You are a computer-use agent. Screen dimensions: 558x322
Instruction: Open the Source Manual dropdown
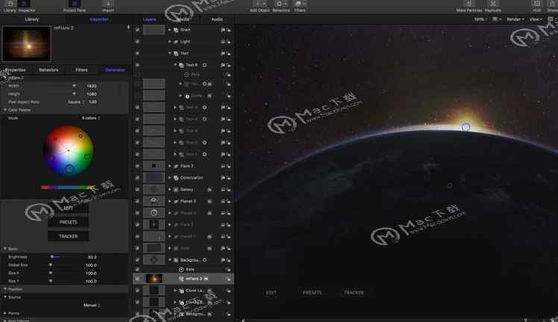tap(92, 306)
